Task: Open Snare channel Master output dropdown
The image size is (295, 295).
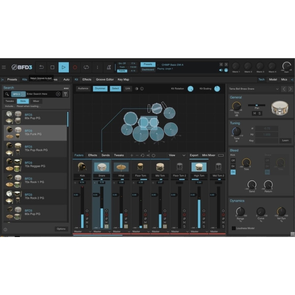Action: [x=102, y=232]
